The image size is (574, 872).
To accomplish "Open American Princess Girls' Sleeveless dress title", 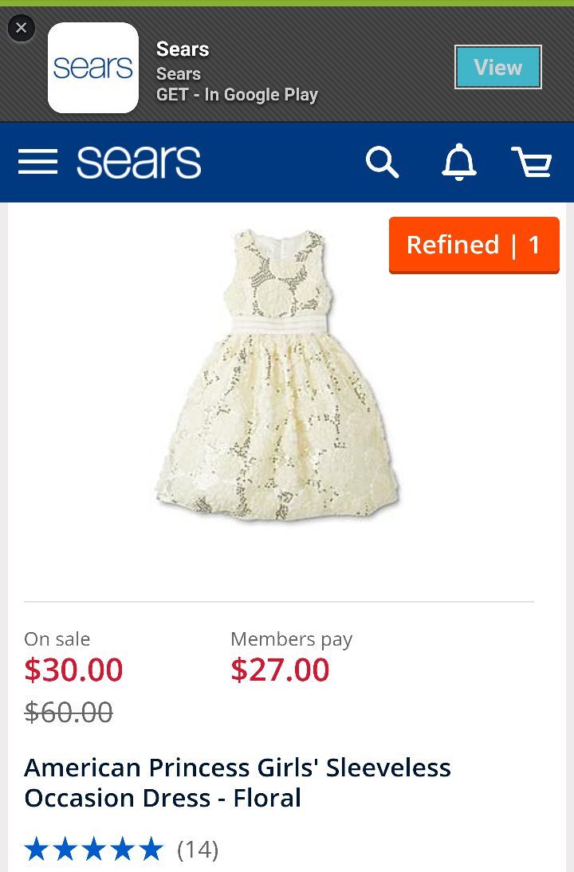I will 238,783.
